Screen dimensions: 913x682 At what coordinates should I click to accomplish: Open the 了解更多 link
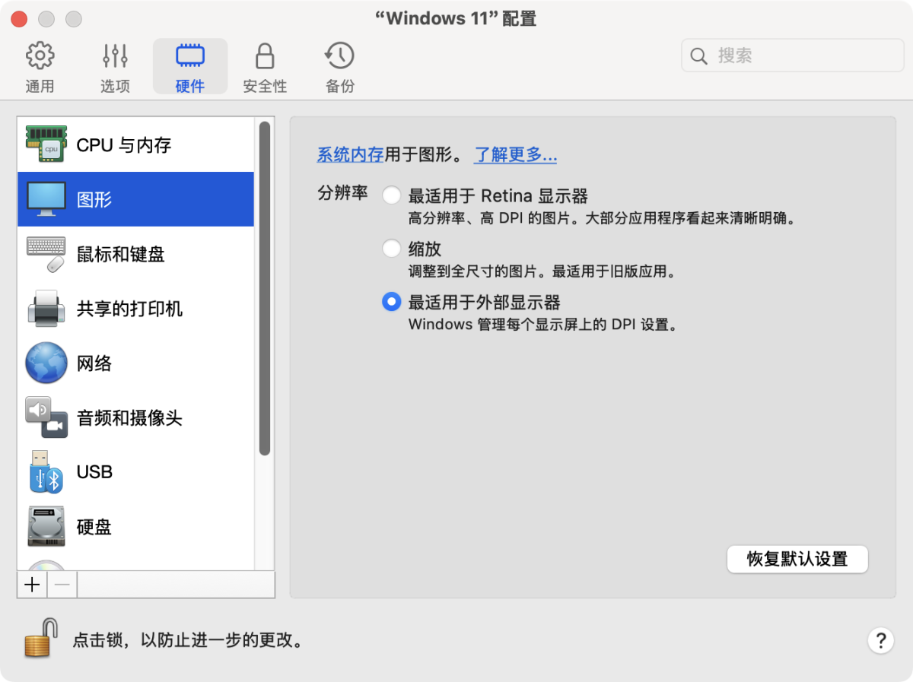(x=515, y=155)
